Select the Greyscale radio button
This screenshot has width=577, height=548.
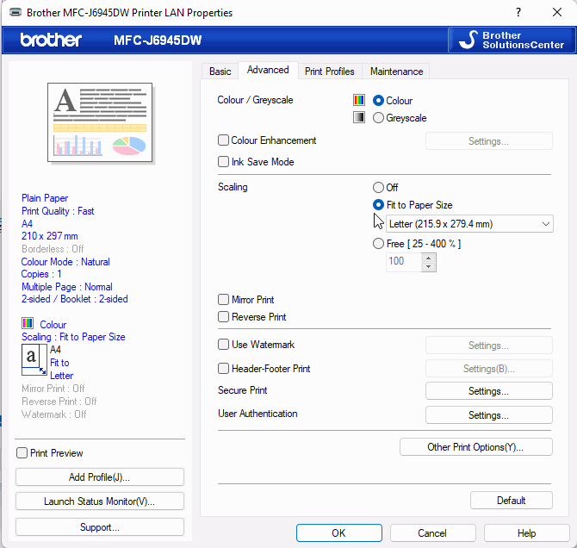[378, 118]
